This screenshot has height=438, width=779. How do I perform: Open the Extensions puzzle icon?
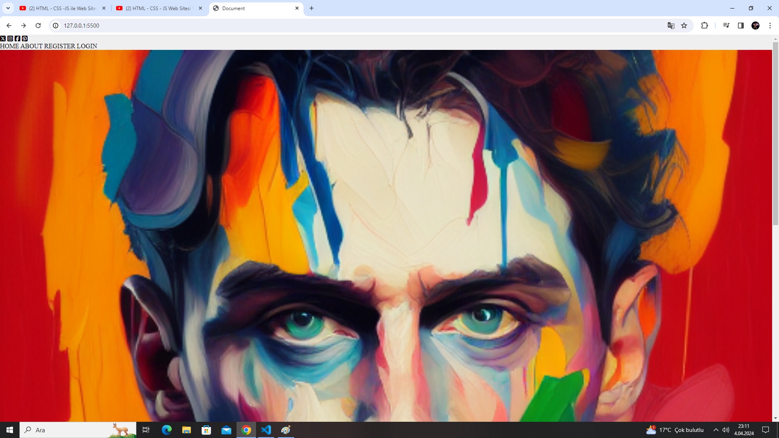[704, 26]
